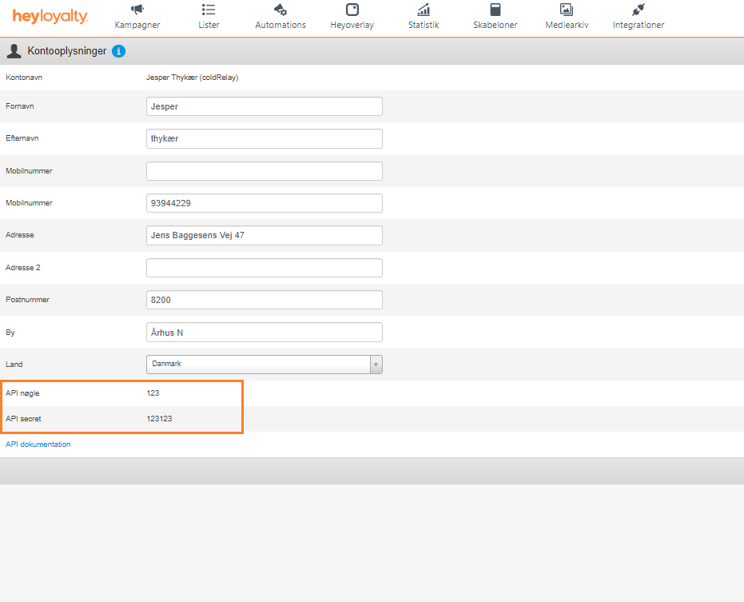This screenshot has width=744, height=602.
Task: Click the user silhouette icon in header
Action: 14,51
